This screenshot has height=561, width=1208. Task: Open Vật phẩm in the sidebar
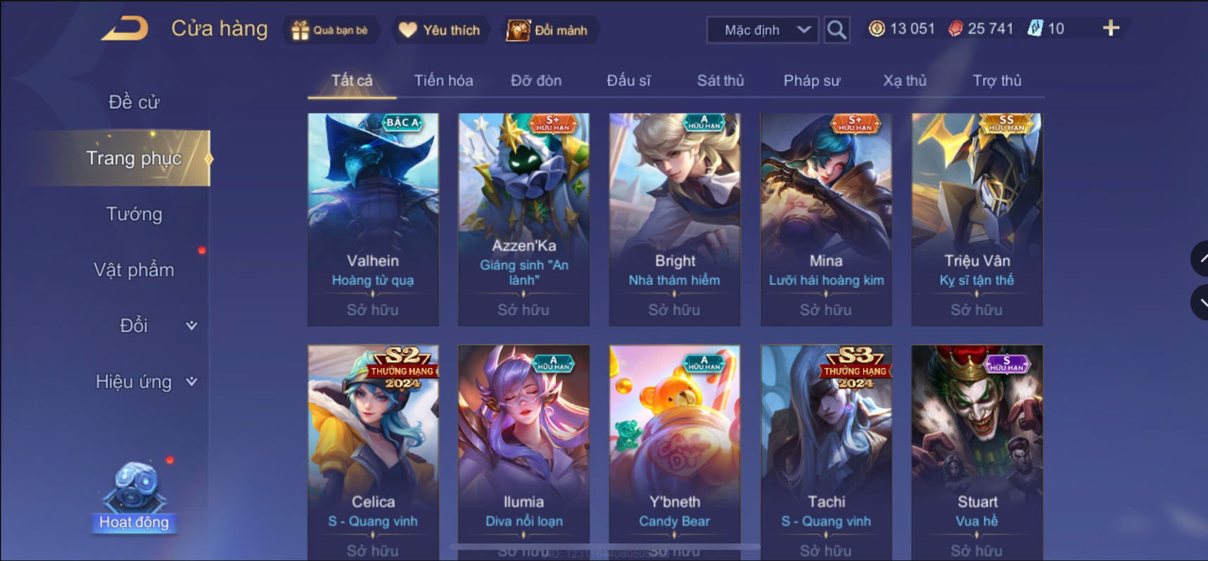134,269
